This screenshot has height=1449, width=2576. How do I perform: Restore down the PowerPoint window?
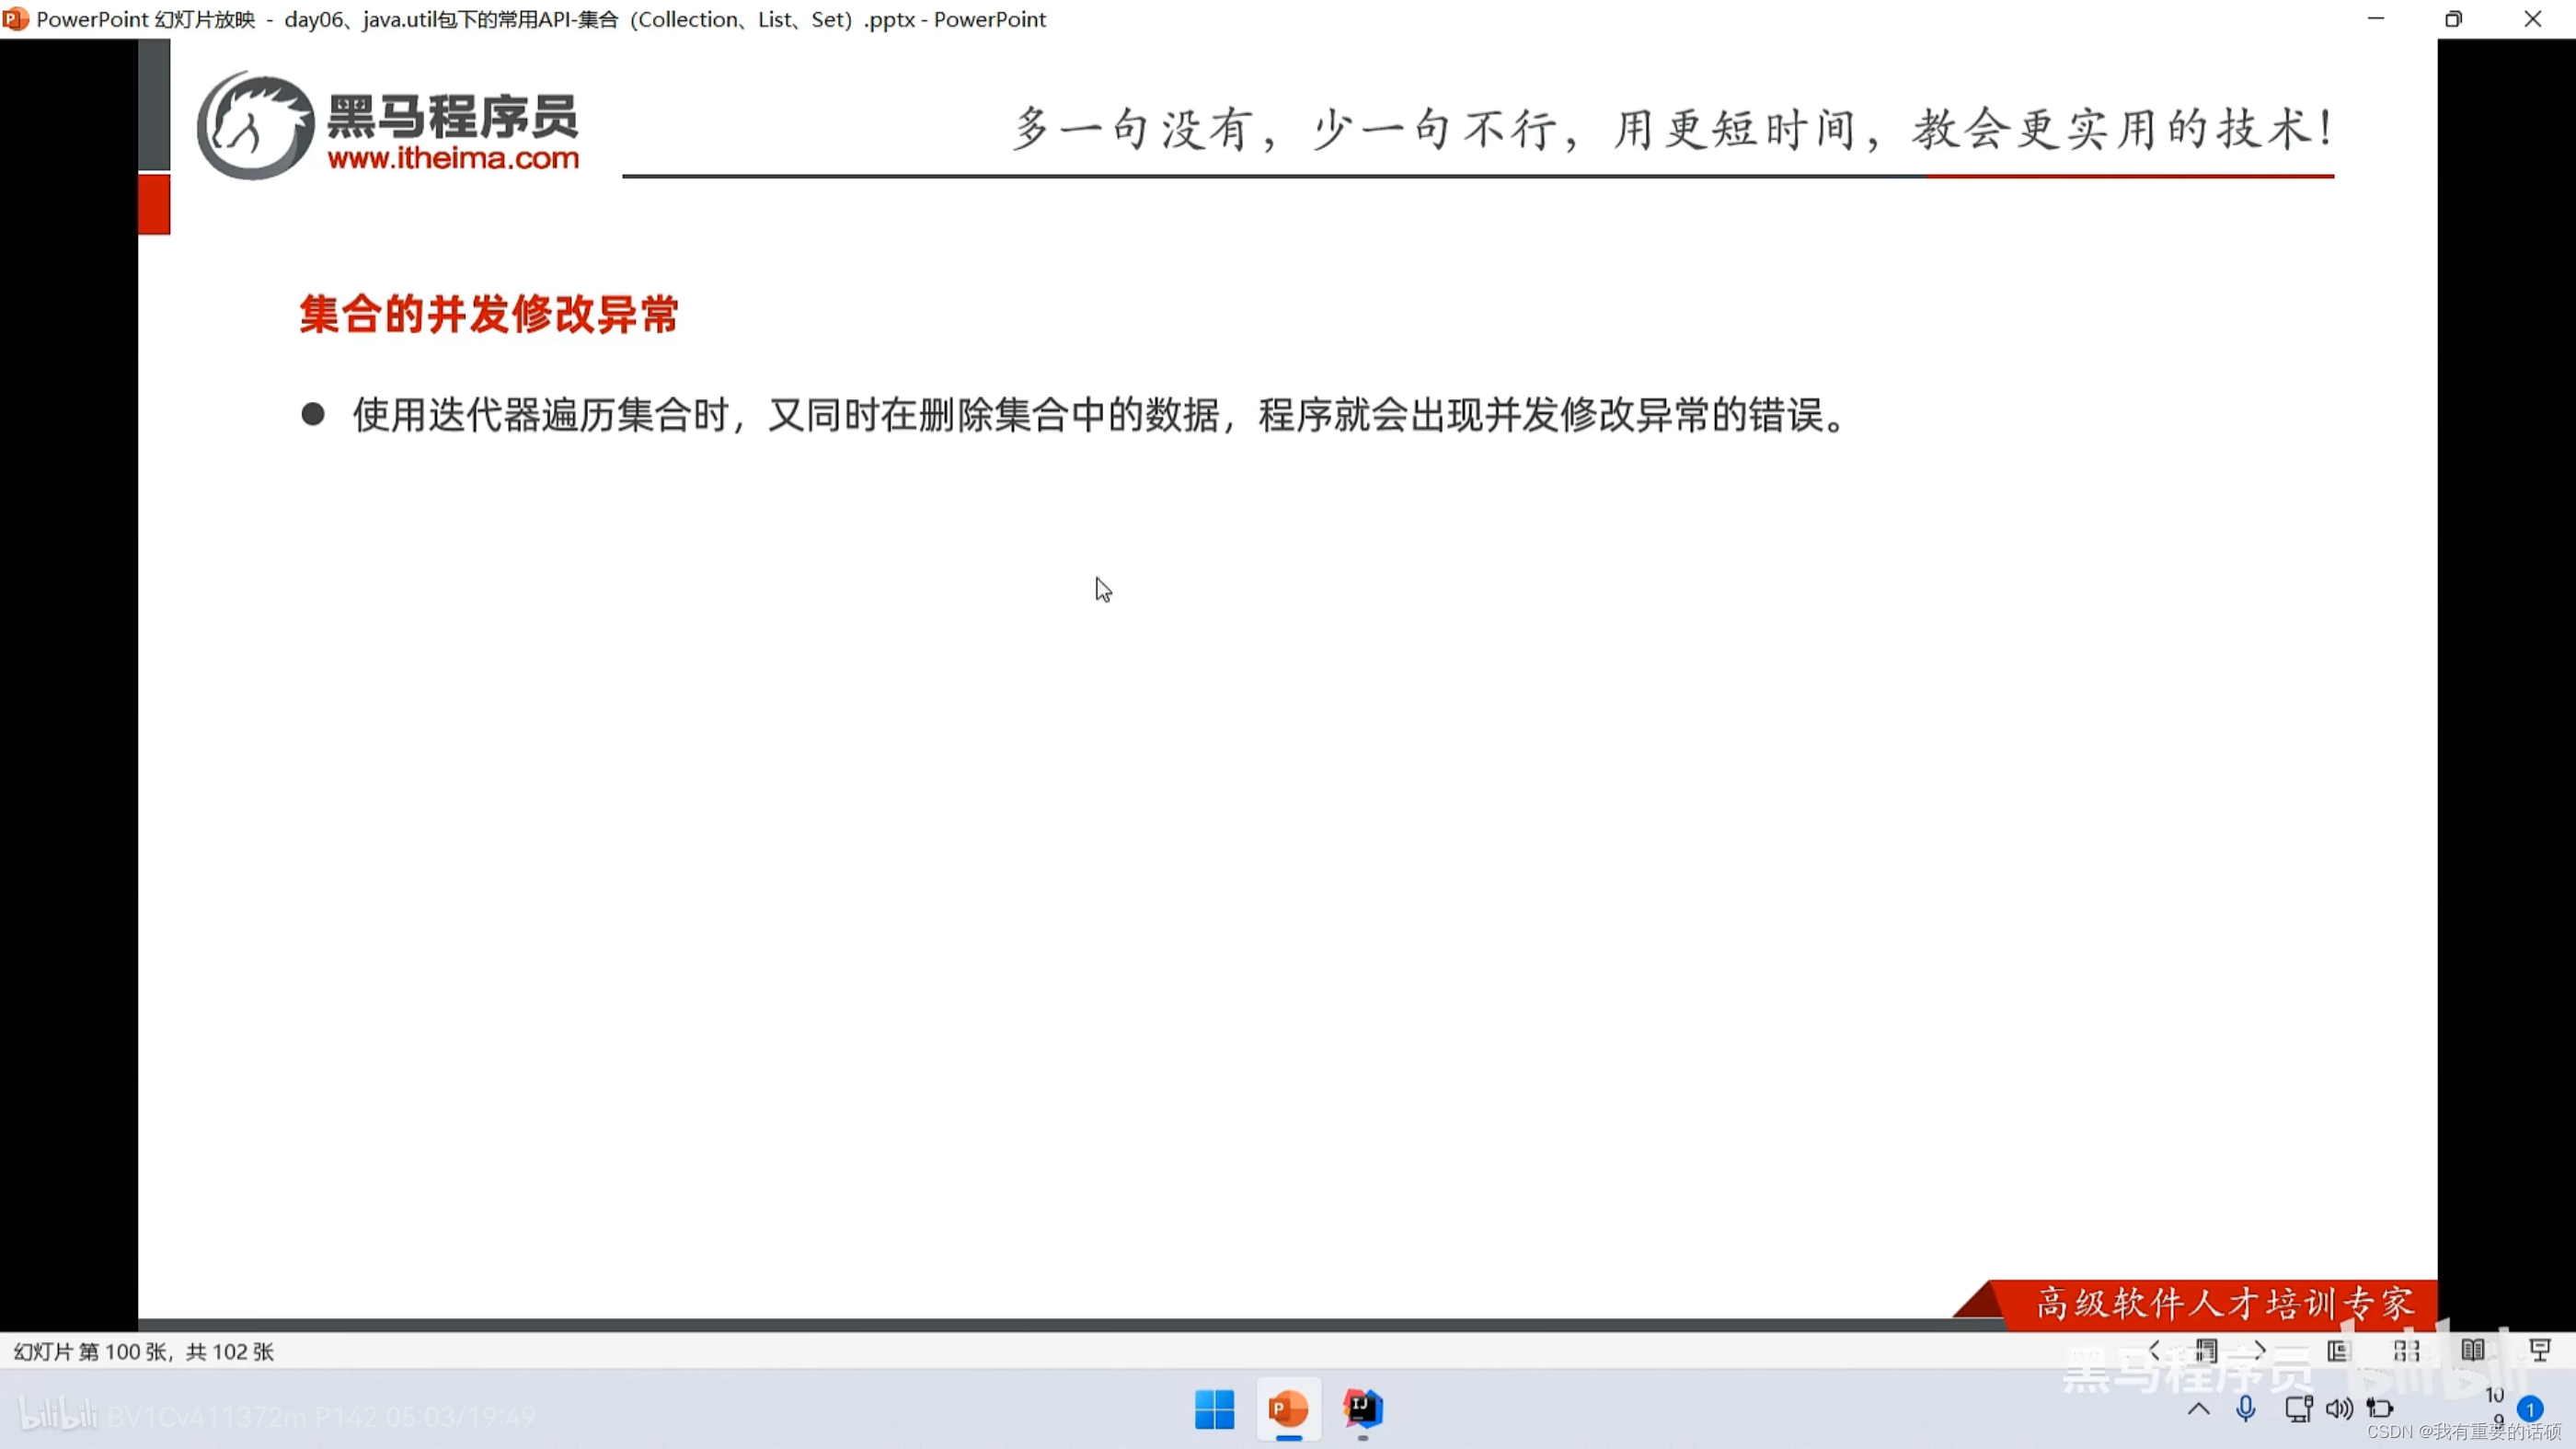2454,19
